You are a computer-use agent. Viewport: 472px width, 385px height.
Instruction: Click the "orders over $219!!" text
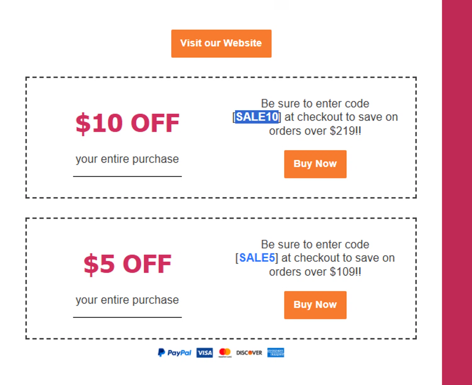point(315,131)
